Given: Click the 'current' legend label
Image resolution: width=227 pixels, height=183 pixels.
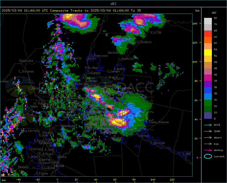Looking at the screenshot, I should point(219,156).
